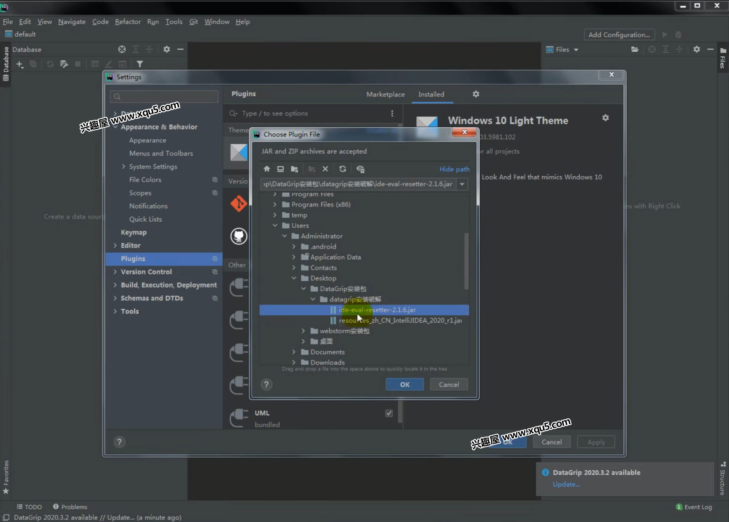This screenshot has height=522, width=729.
Task: Open the TODO tool window
Action: coord(29,507)
